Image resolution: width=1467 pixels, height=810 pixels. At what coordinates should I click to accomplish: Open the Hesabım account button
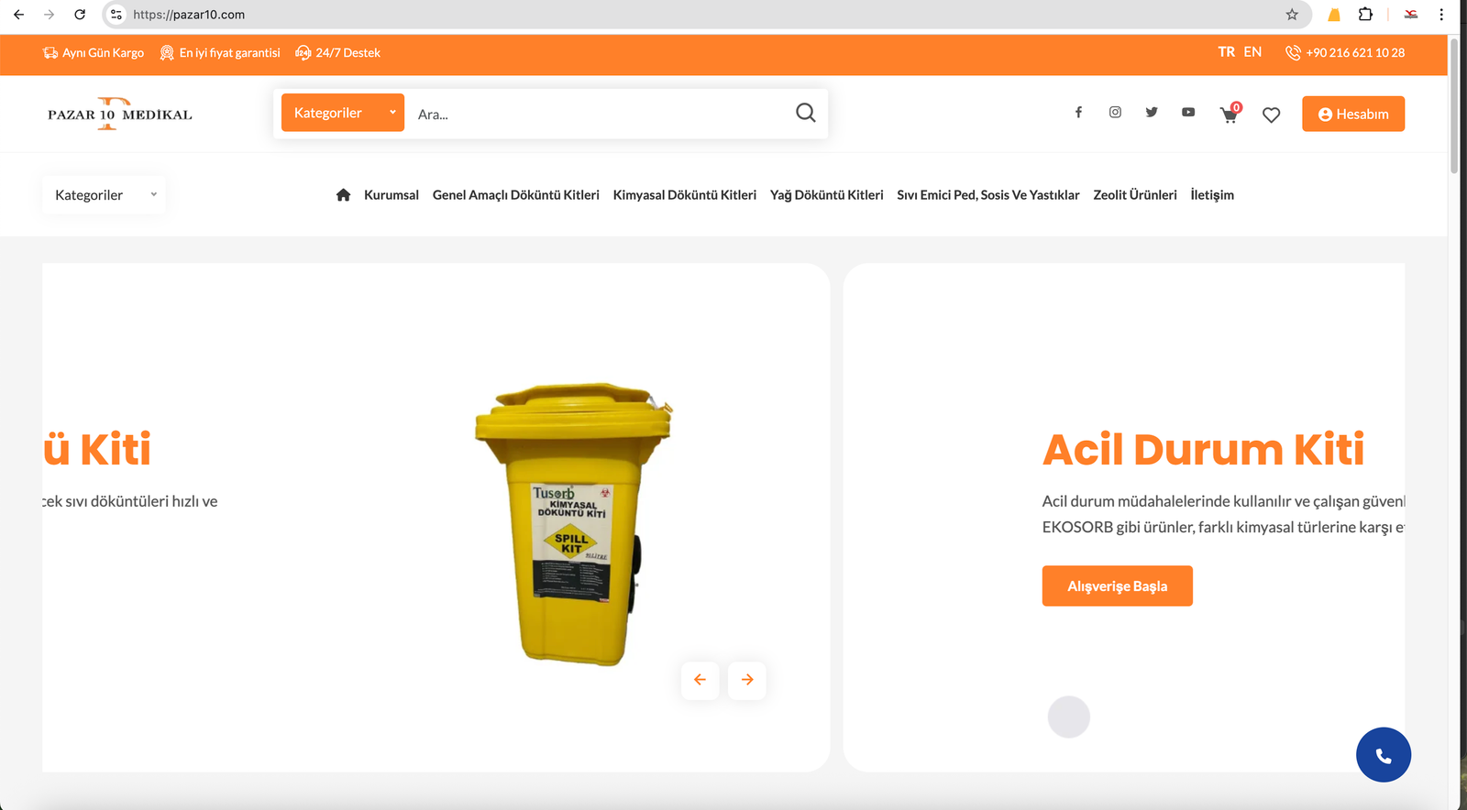click(x=1352, y=115)
